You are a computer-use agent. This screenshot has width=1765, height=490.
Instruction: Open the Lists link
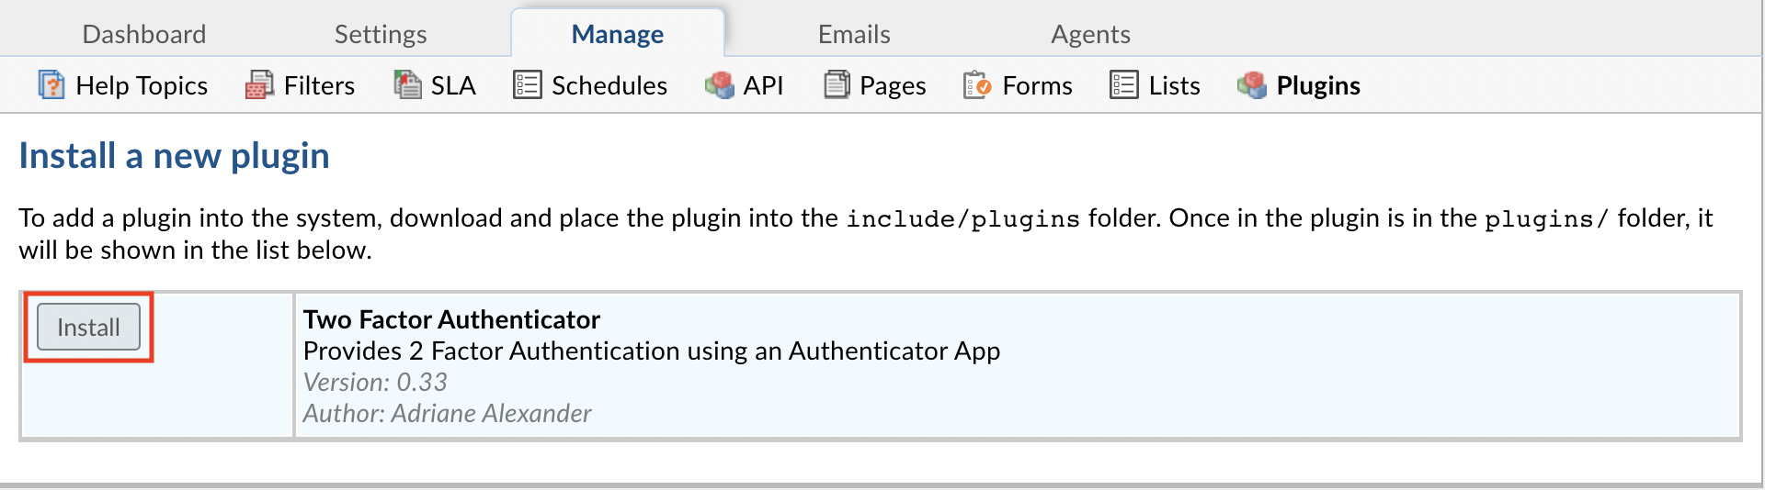point(1174,85)
